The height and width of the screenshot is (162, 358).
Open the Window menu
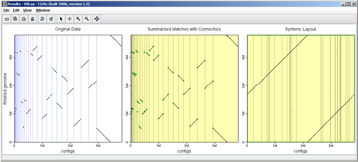(43, 10)
